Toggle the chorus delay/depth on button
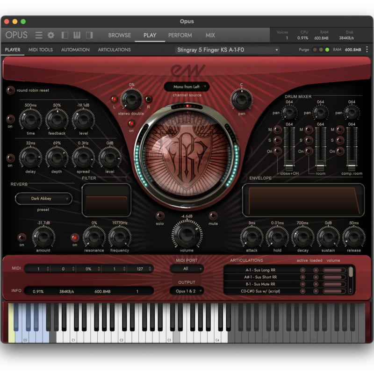Viewport: 374px width, 374px height. (10, 158)
